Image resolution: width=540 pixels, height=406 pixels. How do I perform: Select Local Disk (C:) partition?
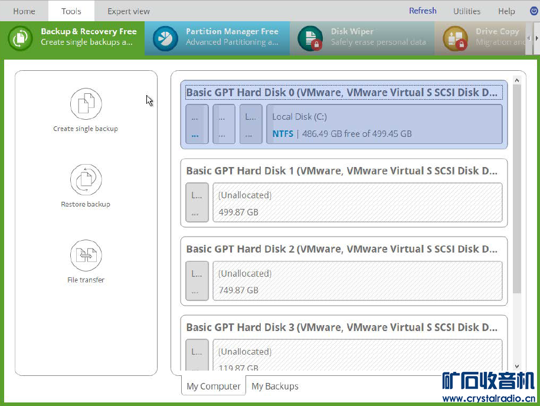(384, 124)
